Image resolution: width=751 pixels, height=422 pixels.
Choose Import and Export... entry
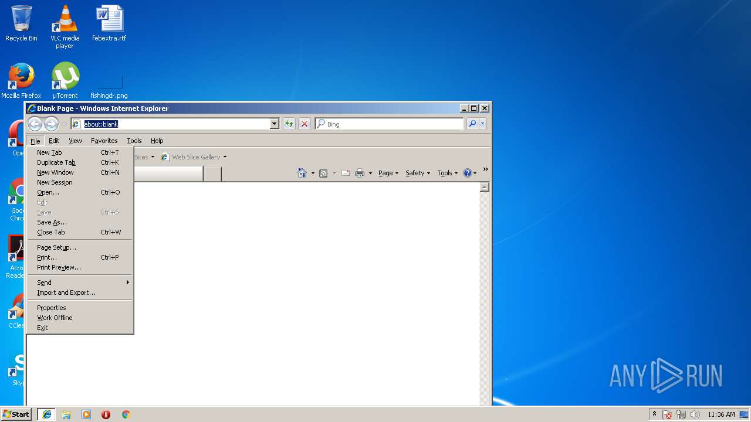80,292
